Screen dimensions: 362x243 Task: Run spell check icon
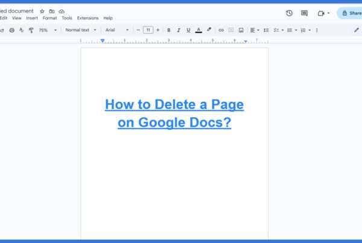coord(22,30)
